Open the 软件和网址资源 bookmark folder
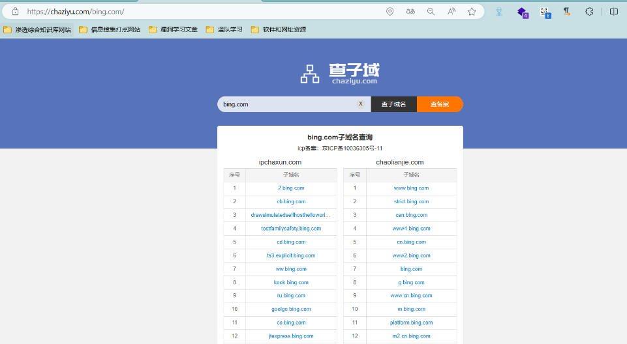This screenshot has width=627, height=344. (279, 29)
